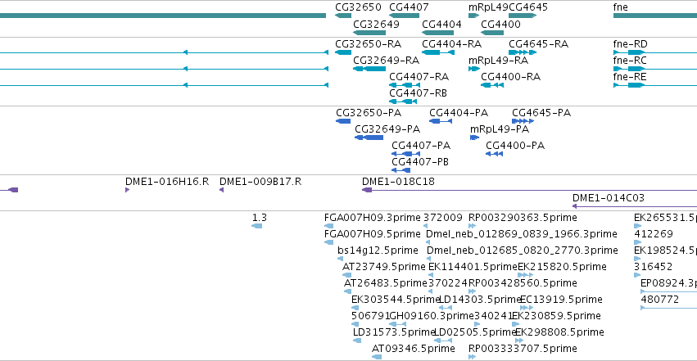Select EST EK303544.5prime
Screen dimensions: 697x361
[355, 308]
